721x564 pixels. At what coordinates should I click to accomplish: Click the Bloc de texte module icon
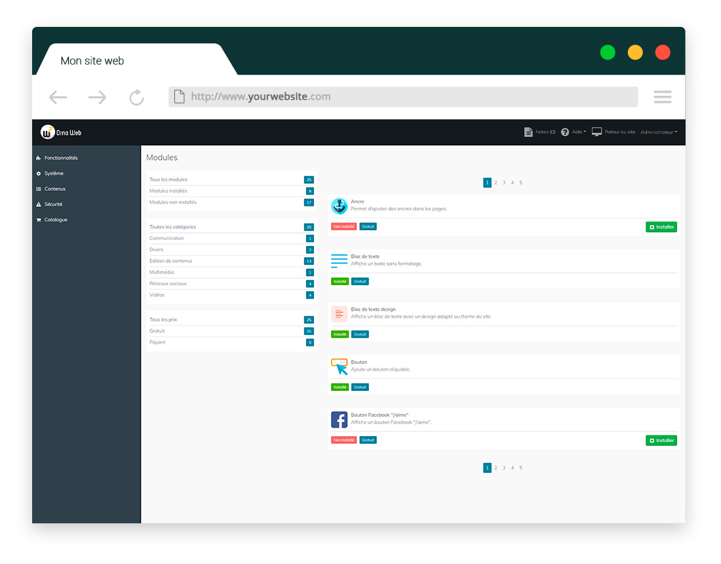coord(340,260)
